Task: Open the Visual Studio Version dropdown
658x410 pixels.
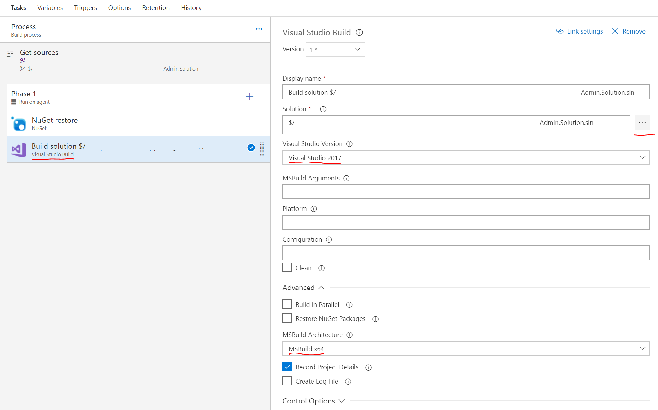Action: pos(466,157)
